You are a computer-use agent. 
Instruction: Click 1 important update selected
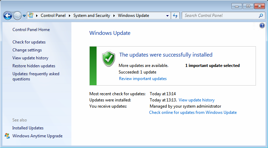[212, 66]
